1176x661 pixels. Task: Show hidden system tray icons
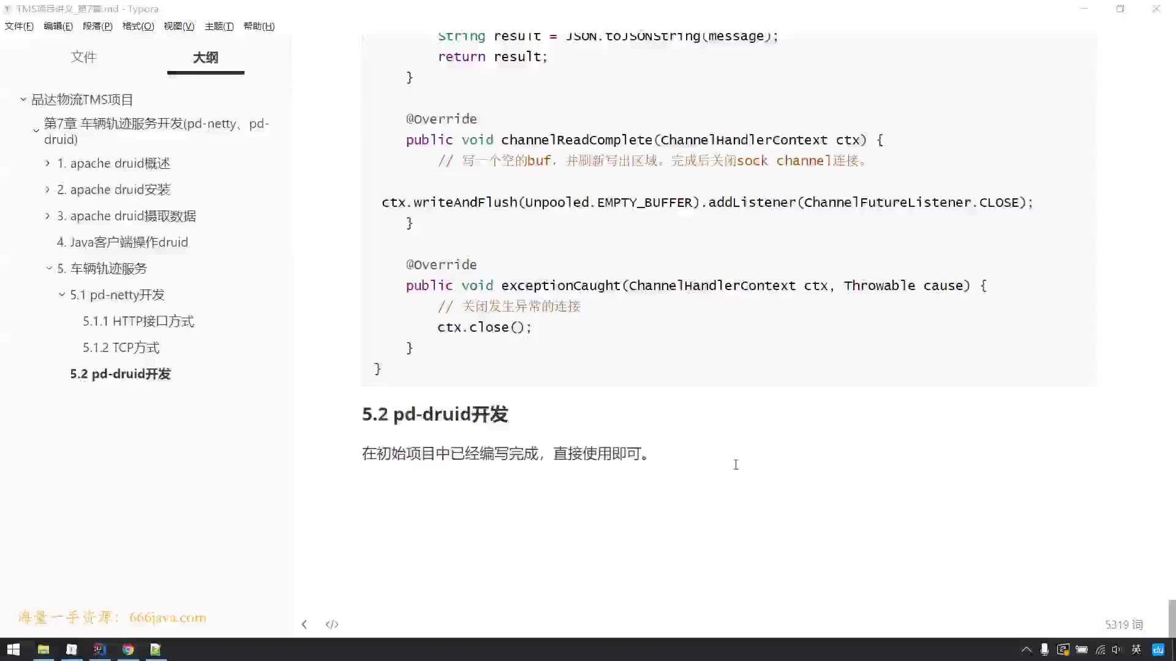coord(1027,649)
